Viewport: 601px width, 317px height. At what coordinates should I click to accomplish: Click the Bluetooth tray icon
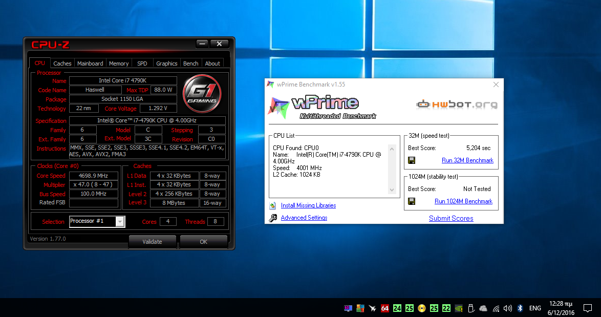tap(520, 308)
